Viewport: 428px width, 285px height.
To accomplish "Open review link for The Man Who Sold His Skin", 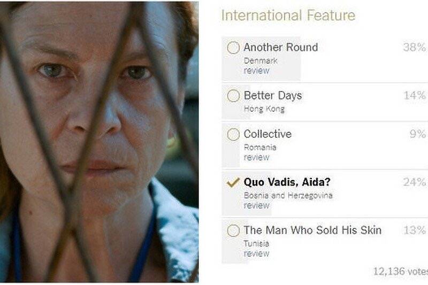I will 256,253.
